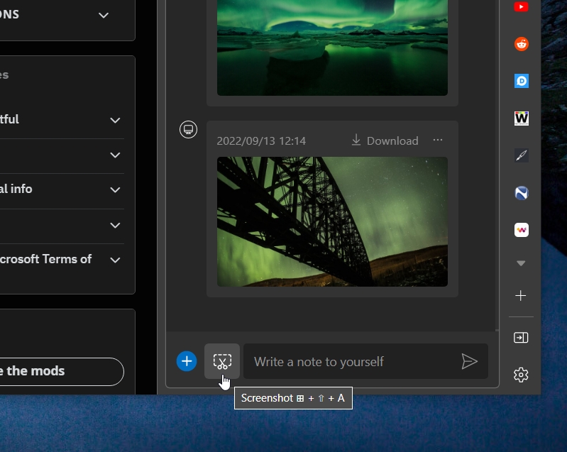The image size is (567, 452).
Task: Take a screenshot with the scissors button
Action: tap(222, 361)
